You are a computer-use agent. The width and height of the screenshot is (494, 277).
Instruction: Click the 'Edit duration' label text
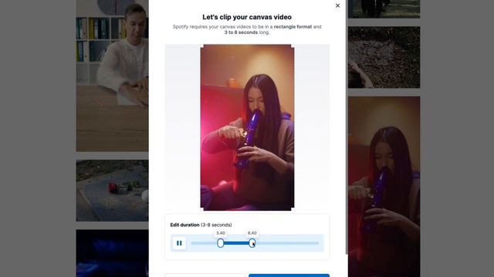(x=184, y=225)
